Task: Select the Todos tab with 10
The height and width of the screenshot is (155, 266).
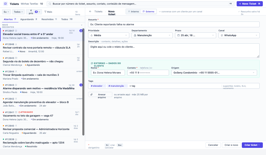Action: (67, 19)
